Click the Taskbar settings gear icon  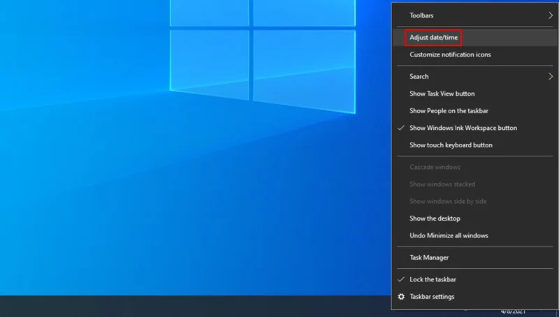(401, 297)
